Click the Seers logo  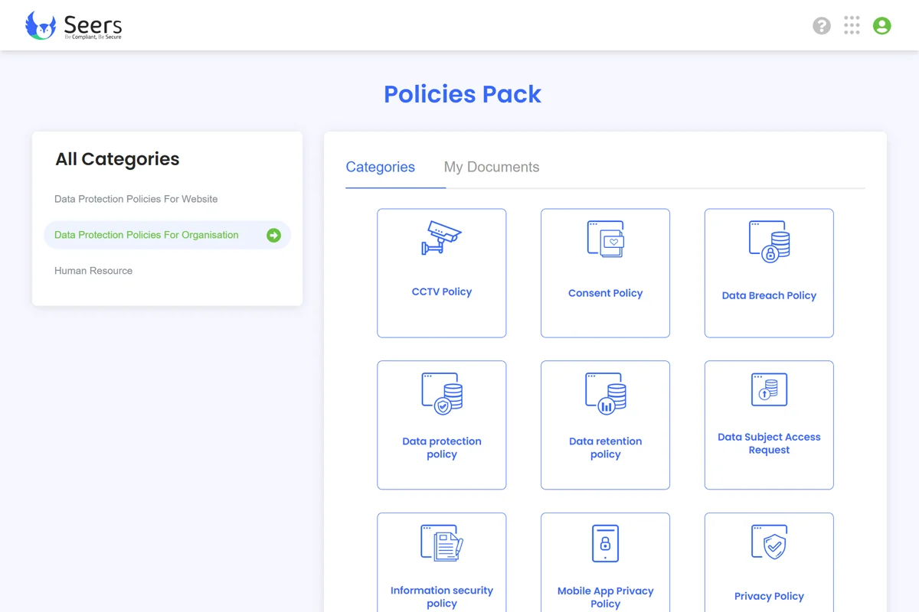(74, 26)
